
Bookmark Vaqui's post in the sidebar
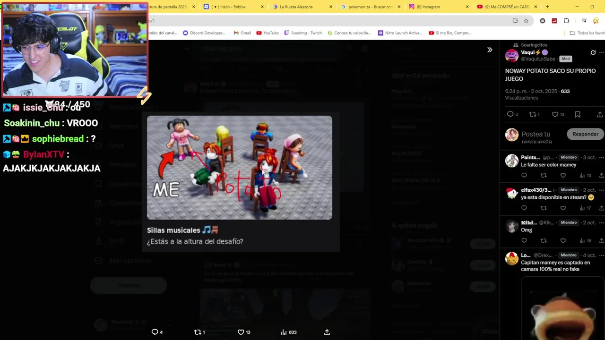[578, 114]
